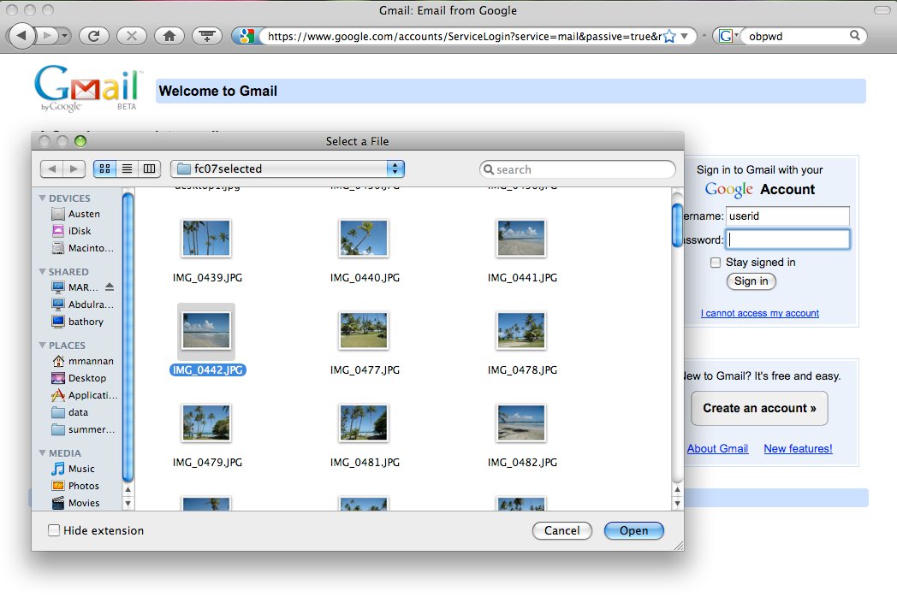The image size is (897, 597).
Task: Open the back history dropdown arrow
Action: click(65, 36)
